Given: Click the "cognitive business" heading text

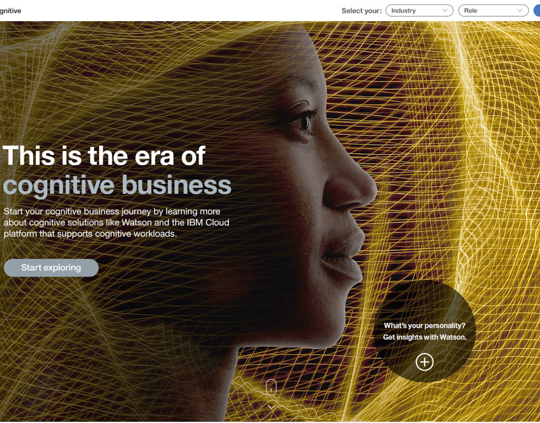Looking at the screenshot, I should [117, 185].
